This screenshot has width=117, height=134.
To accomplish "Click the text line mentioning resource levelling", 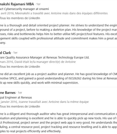I will pos(58,127).
